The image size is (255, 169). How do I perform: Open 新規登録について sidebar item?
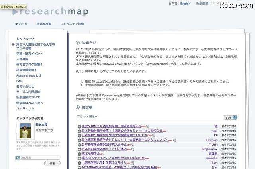point(28,97)
